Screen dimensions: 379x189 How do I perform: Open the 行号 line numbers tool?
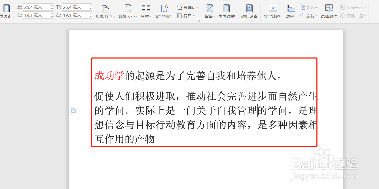[187, 16]
